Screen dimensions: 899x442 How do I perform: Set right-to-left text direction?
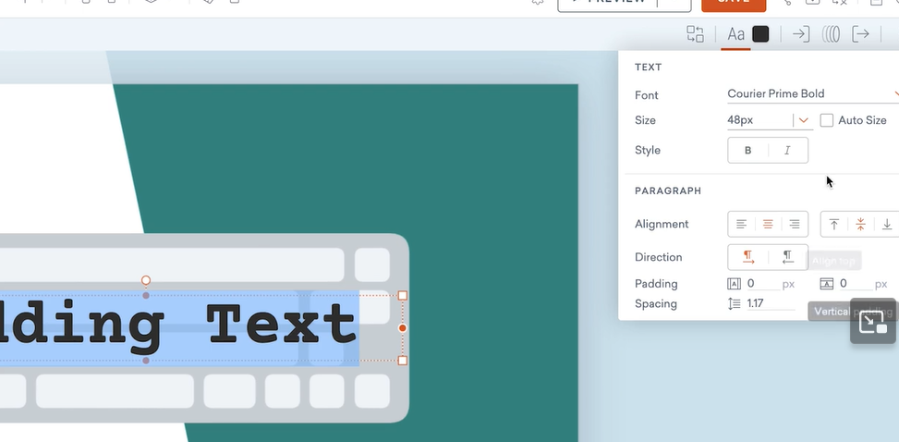[x=788, y=257]
